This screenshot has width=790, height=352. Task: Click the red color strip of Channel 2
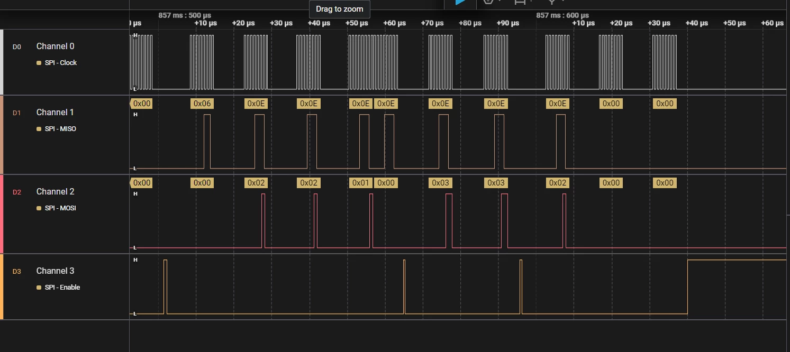[2, 214]
